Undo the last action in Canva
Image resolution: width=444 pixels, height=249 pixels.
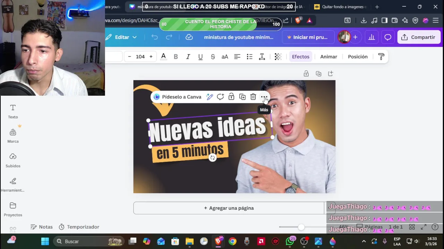154,37
